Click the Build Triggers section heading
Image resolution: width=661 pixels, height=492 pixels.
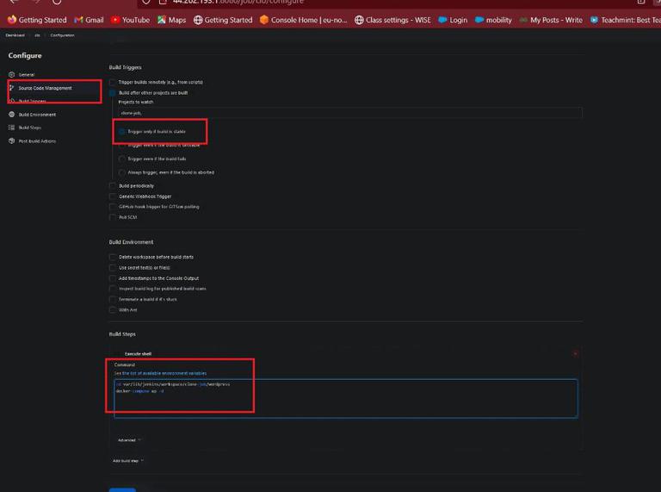(x=125, y=67)
